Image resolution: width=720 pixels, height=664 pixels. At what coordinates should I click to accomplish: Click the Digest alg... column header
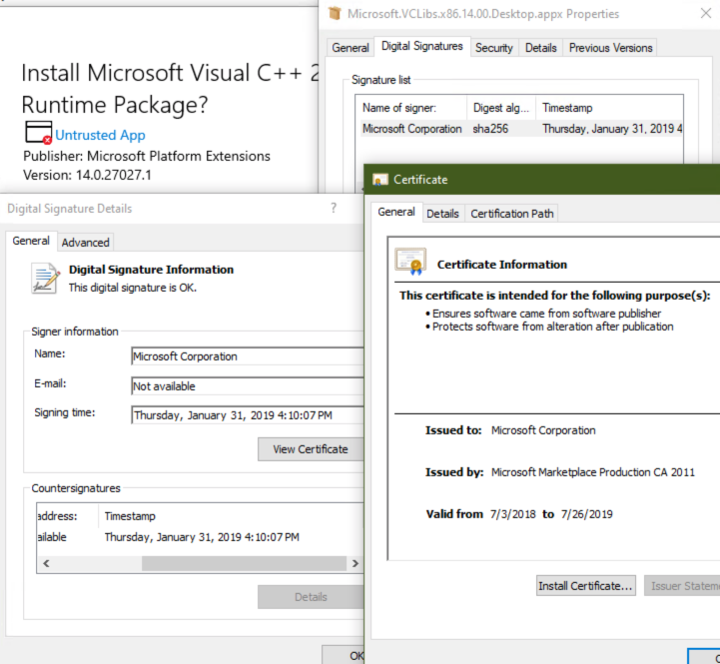pos(501,108)
